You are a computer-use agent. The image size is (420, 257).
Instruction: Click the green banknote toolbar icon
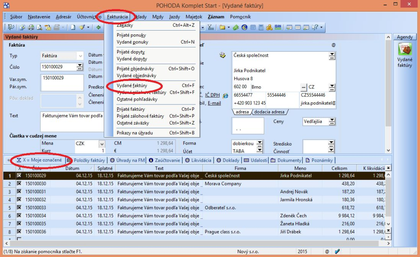pyautogui.click(x=236, y=27)
